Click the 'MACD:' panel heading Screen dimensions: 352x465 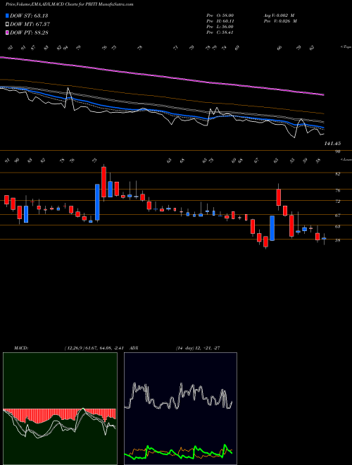click(20, 348)
